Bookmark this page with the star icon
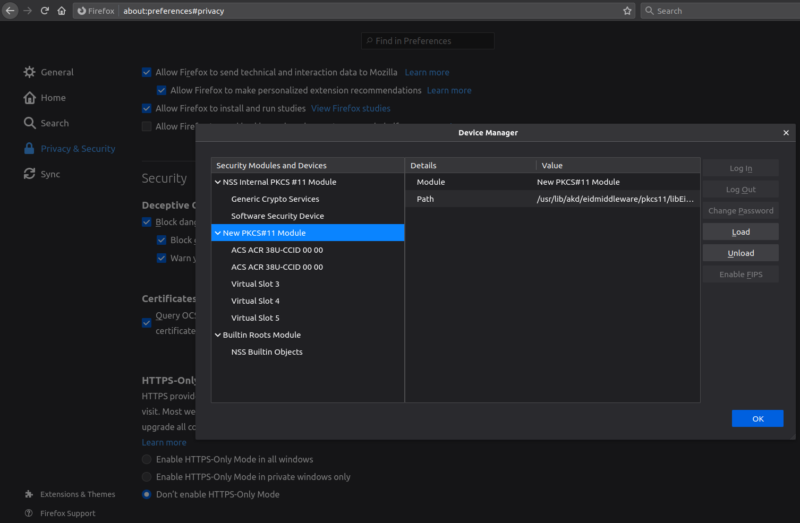 click(627, 11)
